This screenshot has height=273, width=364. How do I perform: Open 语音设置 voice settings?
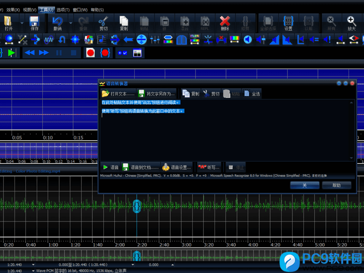[x=177, y=167]
